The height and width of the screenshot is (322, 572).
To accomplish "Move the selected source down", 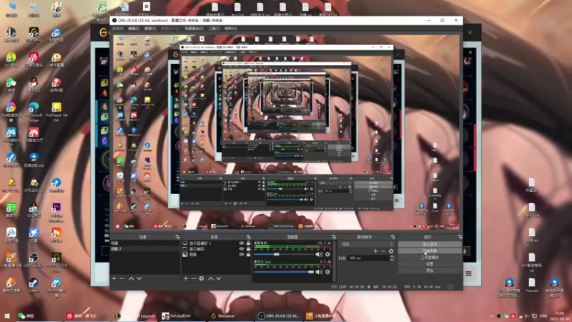I will pos(219,278).
